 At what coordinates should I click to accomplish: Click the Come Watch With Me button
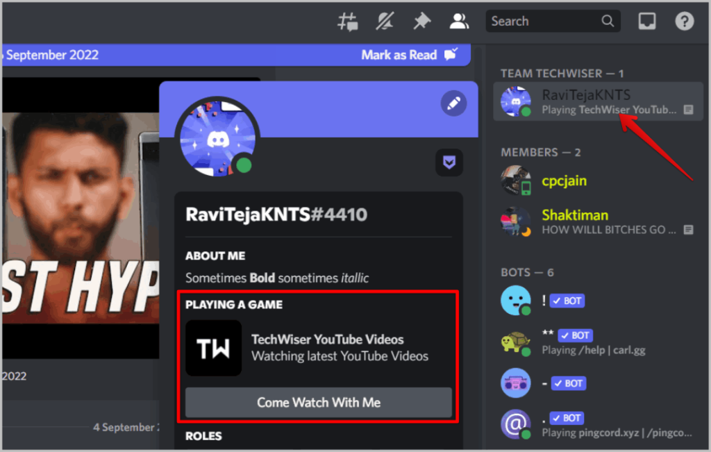tap(318, 402)
